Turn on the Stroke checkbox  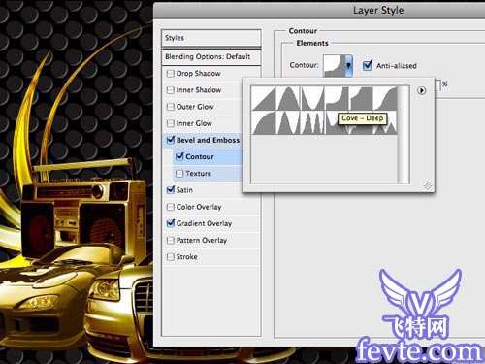171,257
